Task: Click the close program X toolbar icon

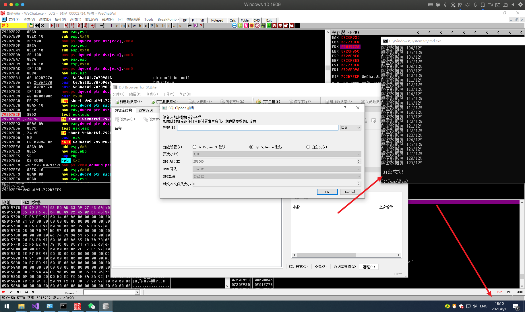Action: pyautogui.click(x=43, y=26)
